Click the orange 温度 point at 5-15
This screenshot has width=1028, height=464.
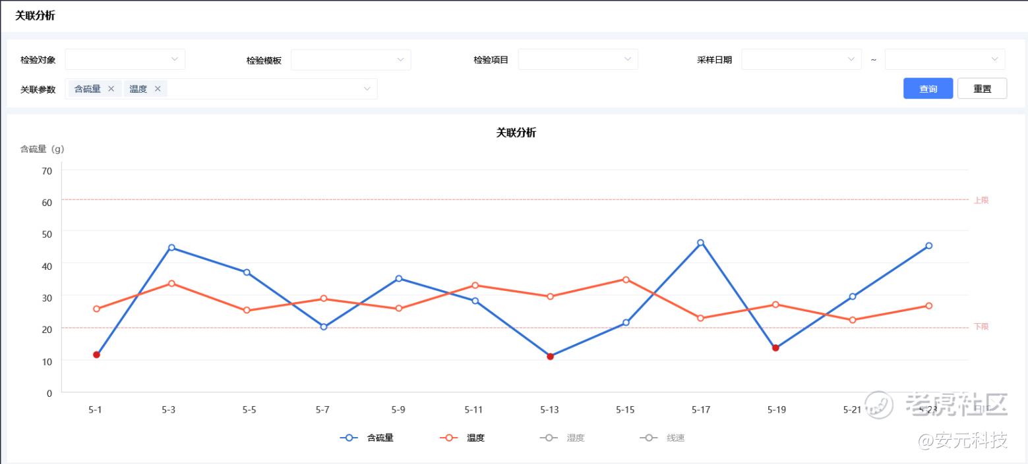coord(626,280)
